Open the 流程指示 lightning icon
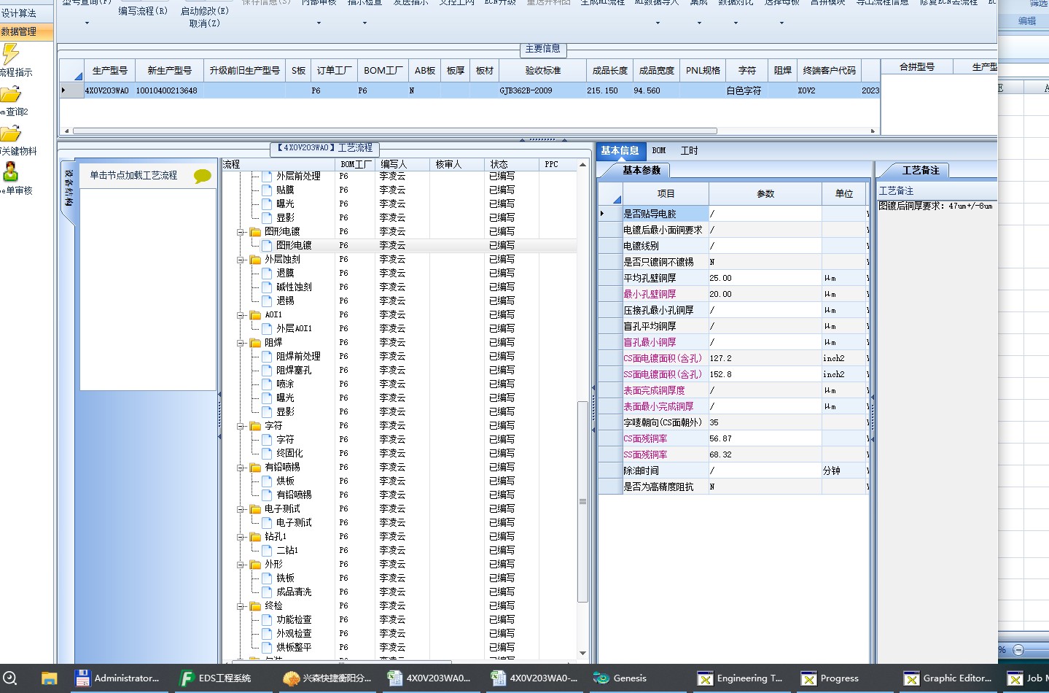The width and height of the screenshot is (1049, 693). (10, 54)
